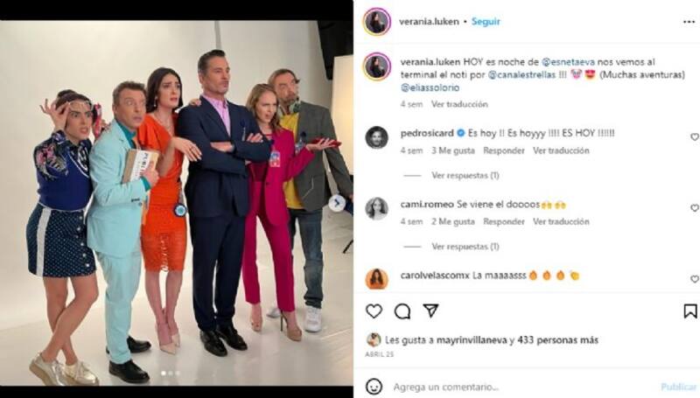This screenshot has width=700, height=398.
Task: Select the carousel page indicator dots
Action: [170, 373]
